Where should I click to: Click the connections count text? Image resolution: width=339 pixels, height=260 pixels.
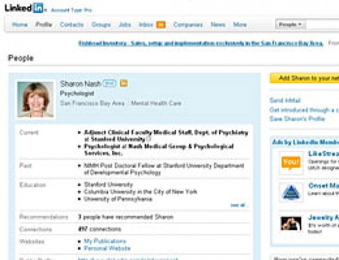click(100, 229)
